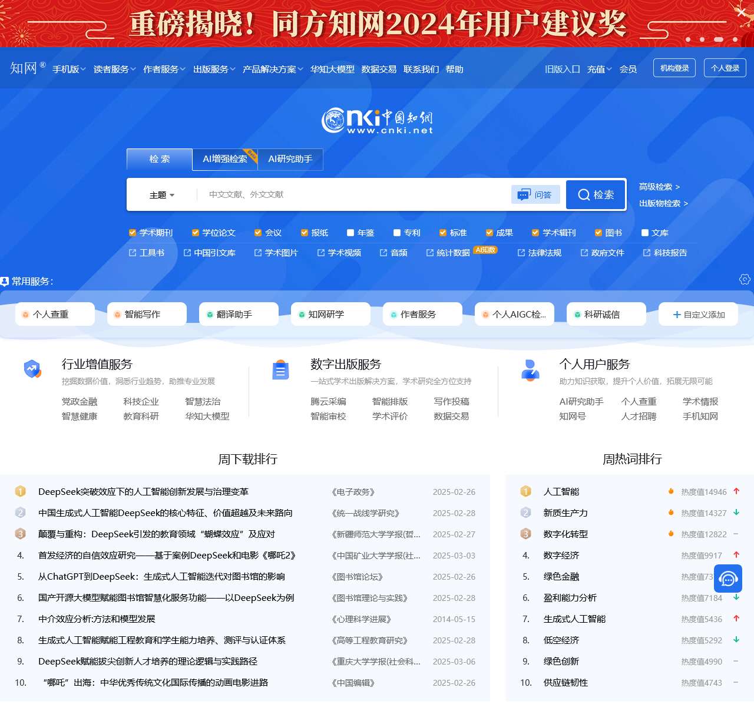The width and height of the screenshot is (754, 704).
Task: Click the 帮助 menu item
Action: pos(454,69)
